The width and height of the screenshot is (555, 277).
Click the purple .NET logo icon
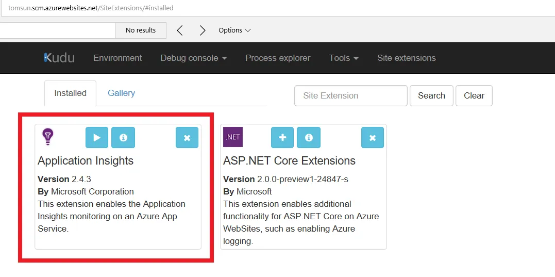click(233, 137)
